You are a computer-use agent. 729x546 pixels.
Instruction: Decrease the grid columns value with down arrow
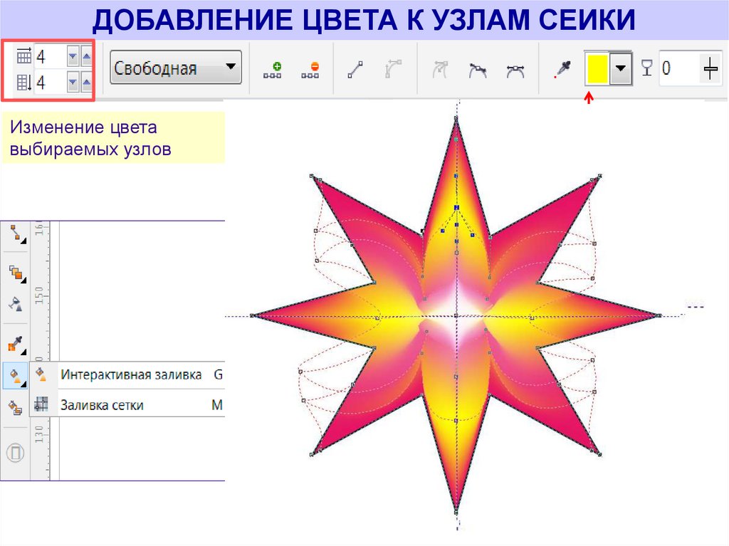click(73, 57)
